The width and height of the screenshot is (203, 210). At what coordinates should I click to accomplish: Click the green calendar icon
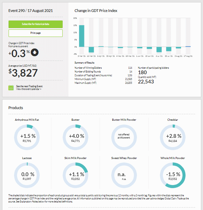pyautogui.click(x=11, y=88)
